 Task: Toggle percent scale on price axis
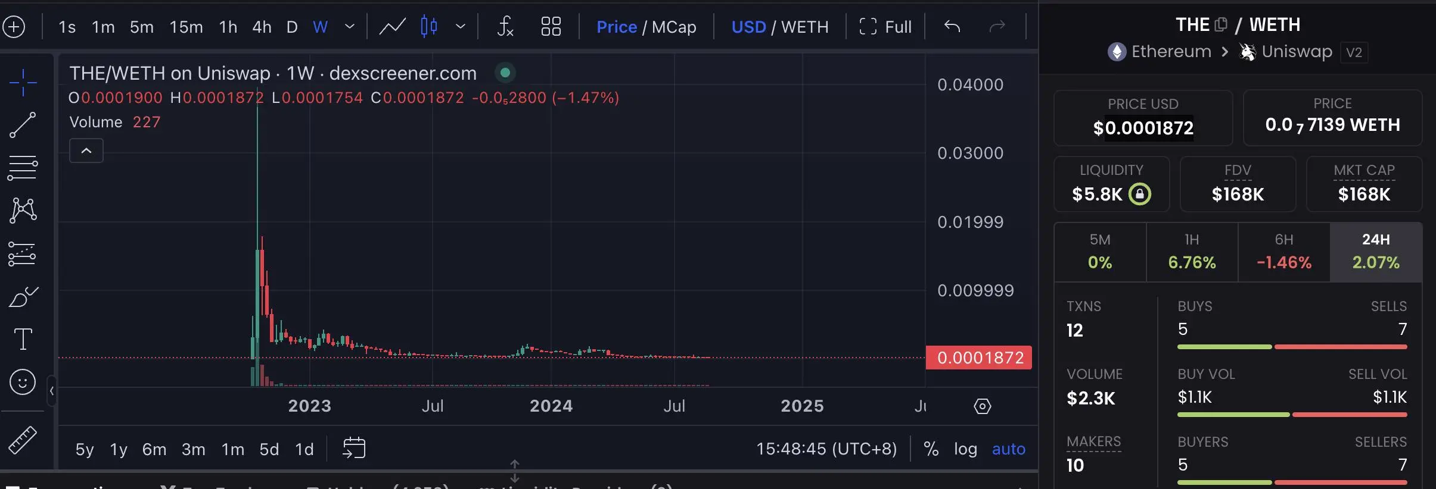pyautogui.click(x=931, y=449)
